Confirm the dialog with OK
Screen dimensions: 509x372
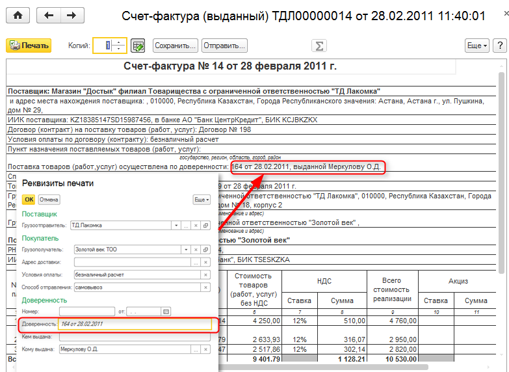(x=29, y=200)
